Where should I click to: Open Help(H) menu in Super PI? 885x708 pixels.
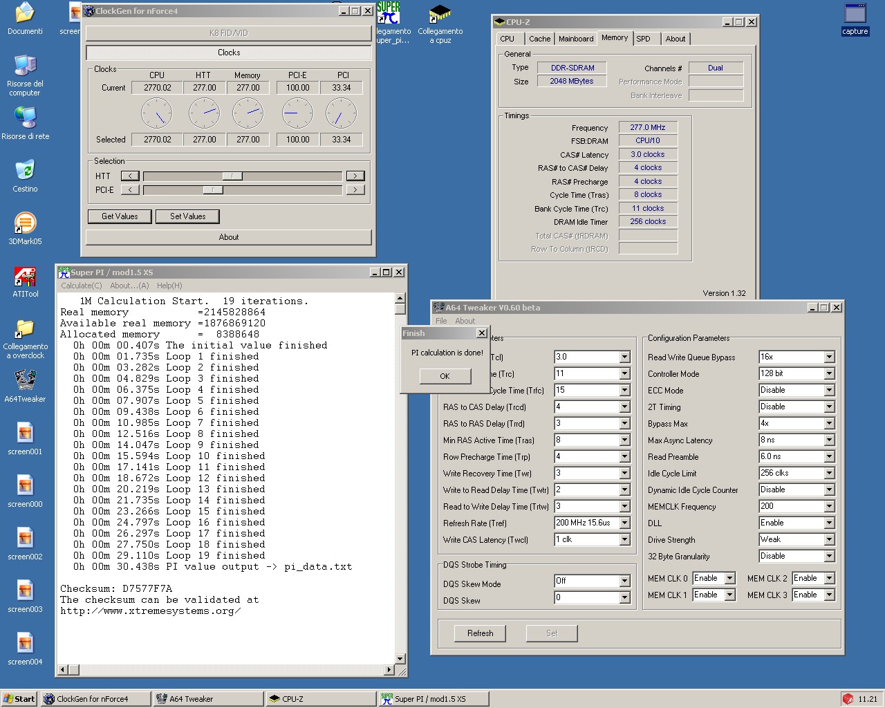coord(169,286)
